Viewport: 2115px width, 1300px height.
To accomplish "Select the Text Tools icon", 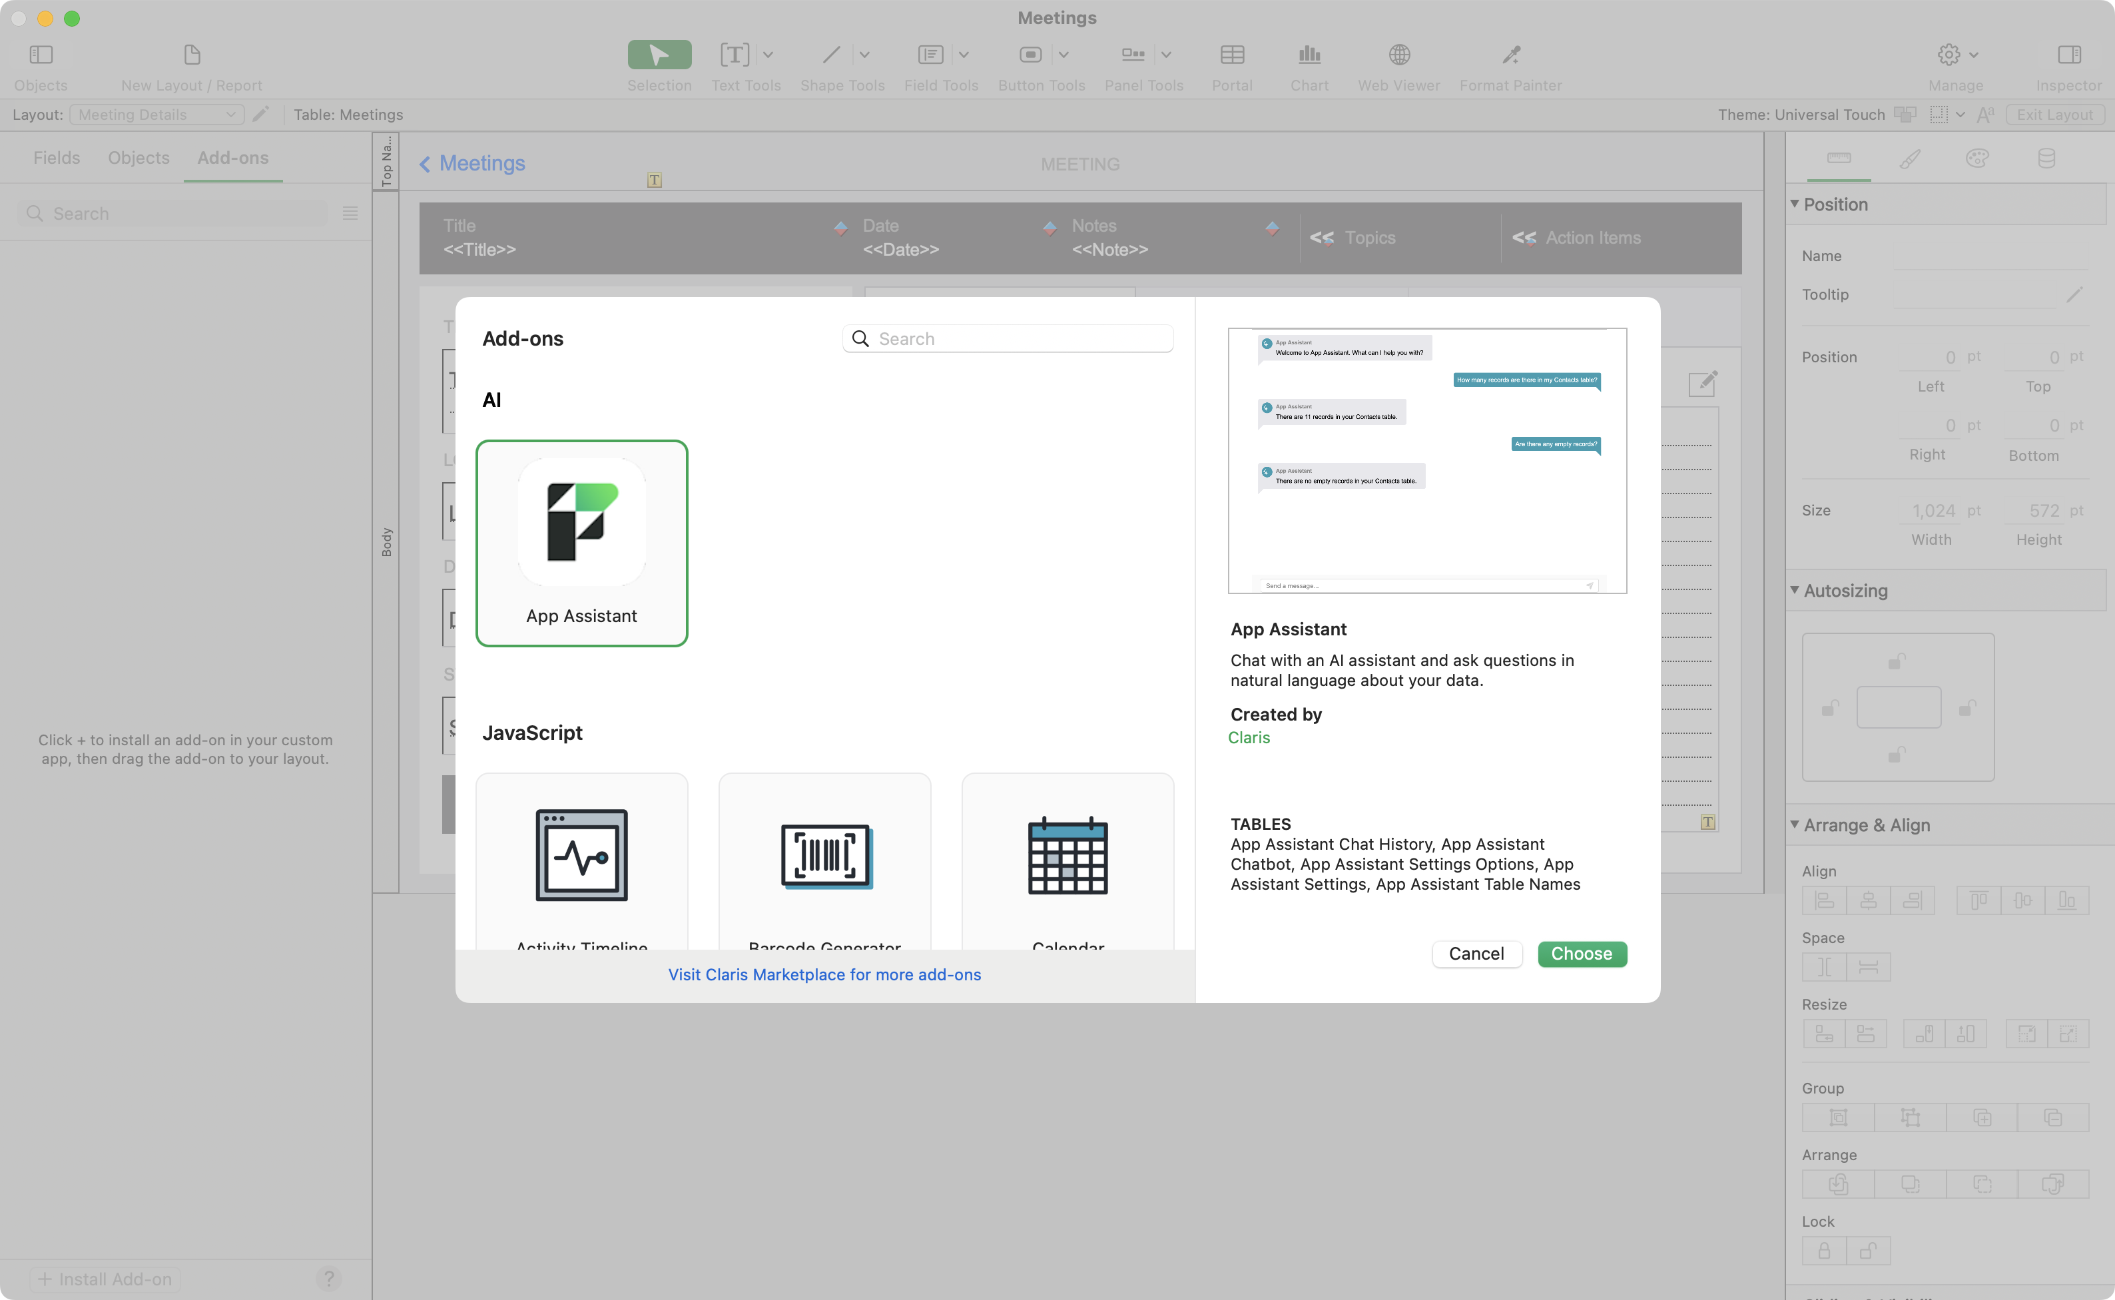I will pos(735,55).
